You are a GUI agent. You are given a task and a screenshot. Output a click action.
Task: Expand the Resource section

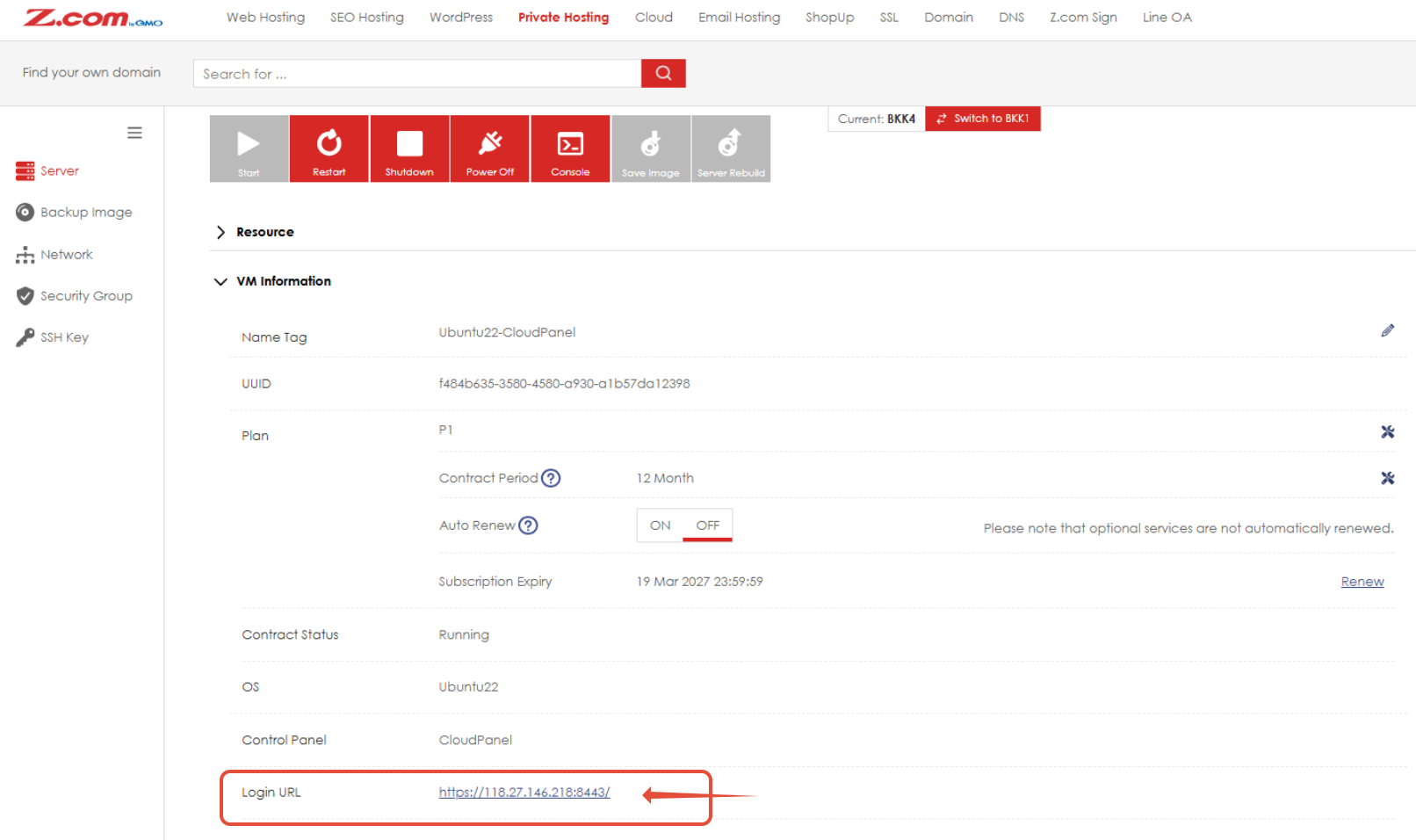tap(256, 232)
